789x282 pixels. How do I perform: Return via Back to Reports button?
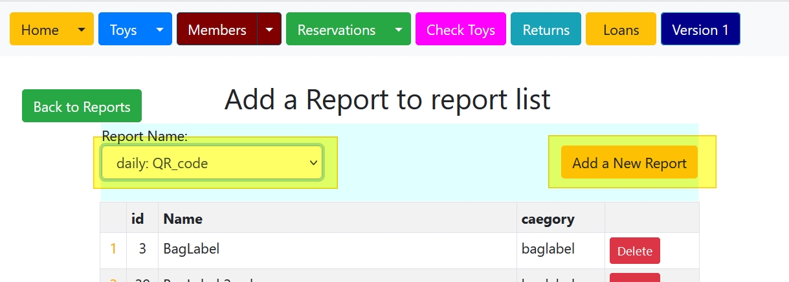pyautogui.click(x=82, y=106)
